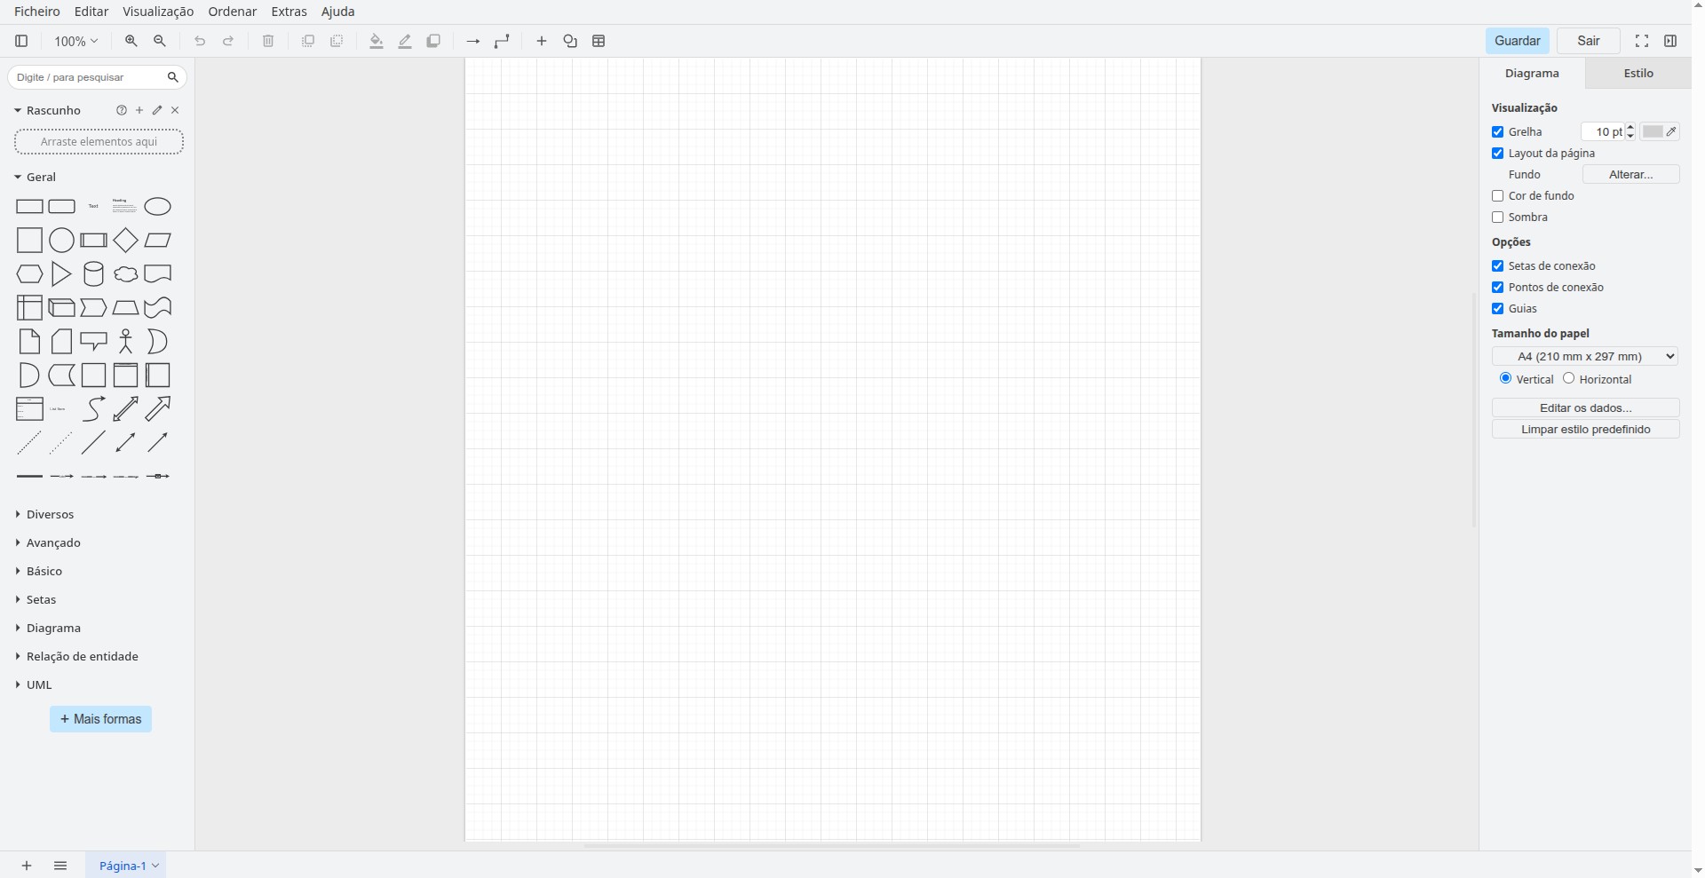The width and height of the screenshot is (1705, 878).
Task: Disable the Grelha checkbox
Action: 1498,132
